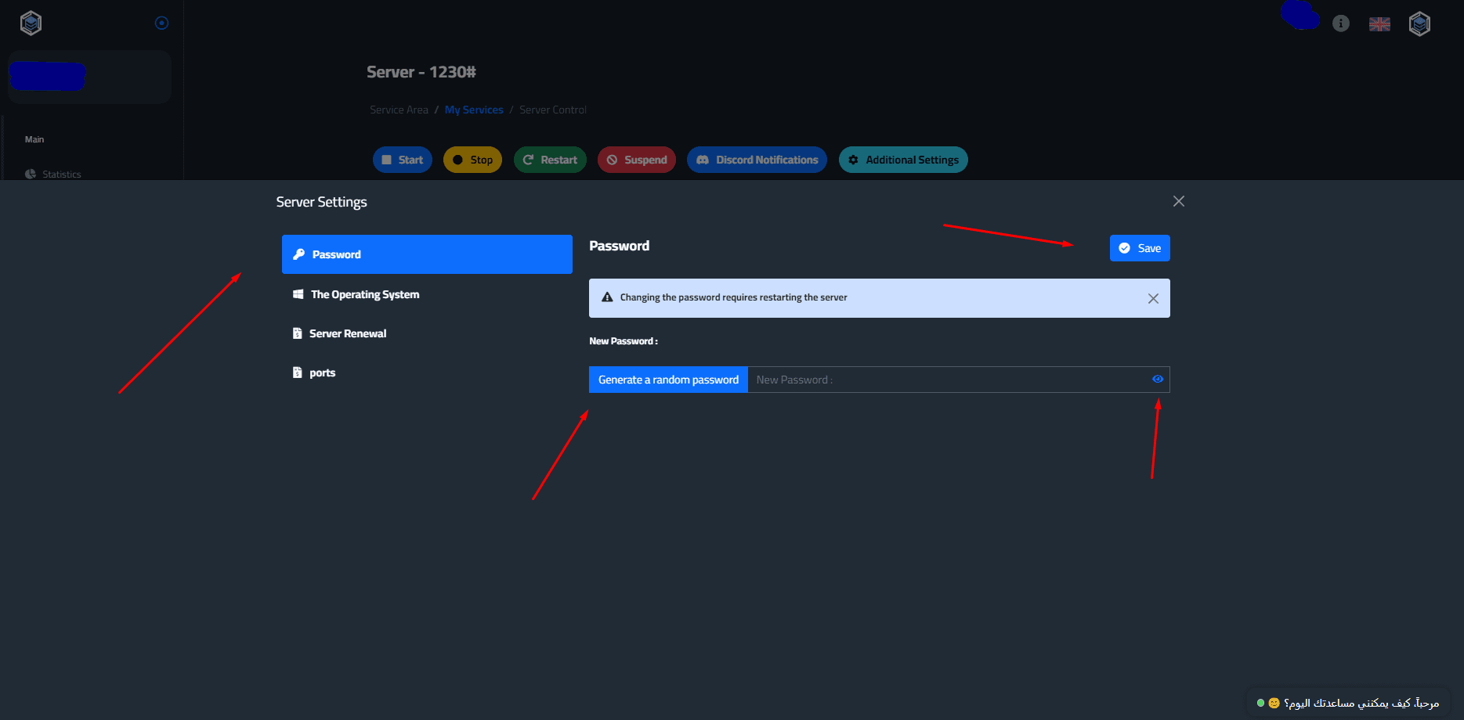Close the Server Settings dialog
Screen dimensions: 1464x720
point(1179,201)
